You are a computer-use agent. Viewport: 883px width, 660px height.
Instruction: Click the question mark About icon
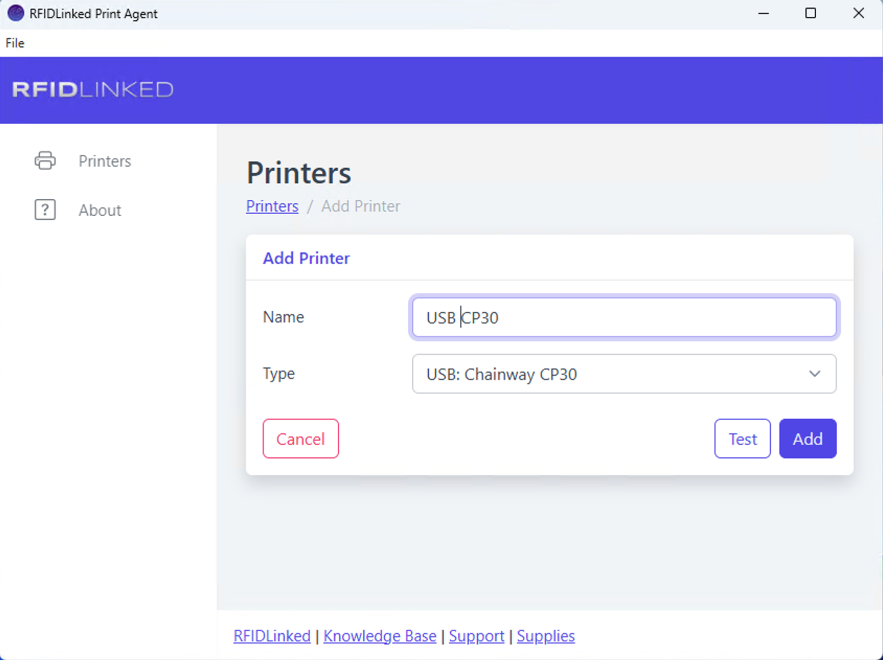[45, 210]
